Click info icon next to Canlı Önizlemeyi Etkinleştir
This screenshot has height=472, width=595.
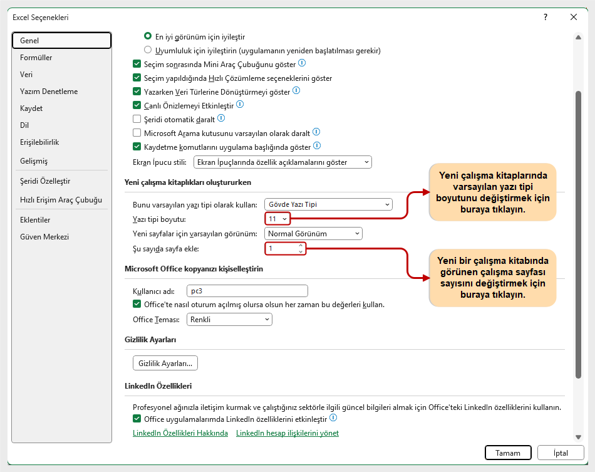click(x=240, y=105)
